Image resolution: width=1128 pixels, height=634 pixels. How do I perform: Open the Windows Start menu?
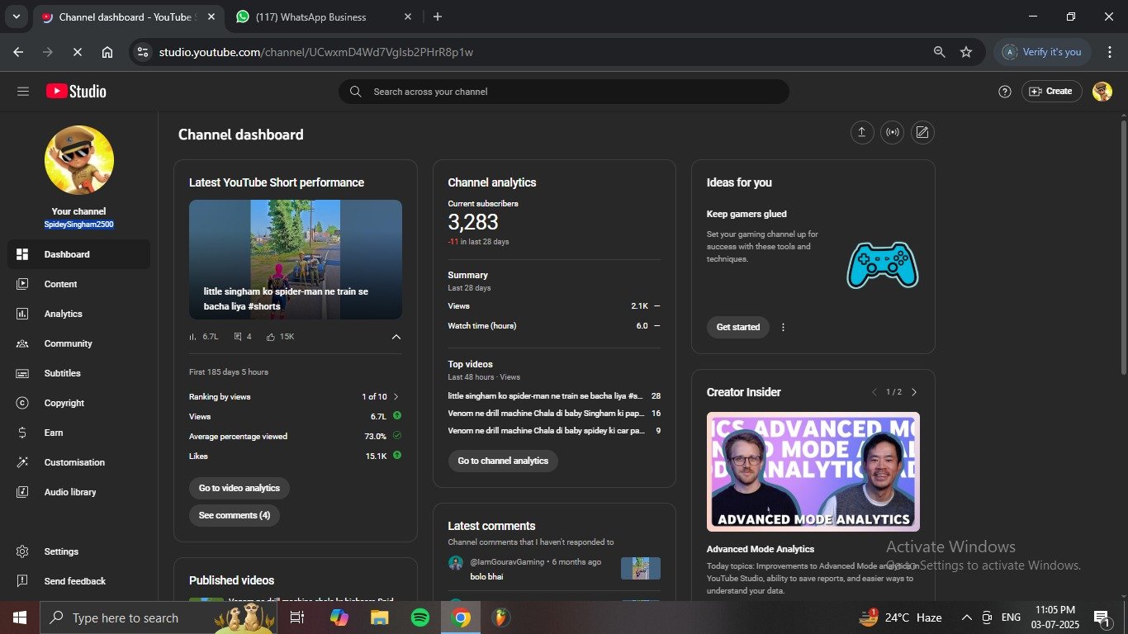click(20, 617)
